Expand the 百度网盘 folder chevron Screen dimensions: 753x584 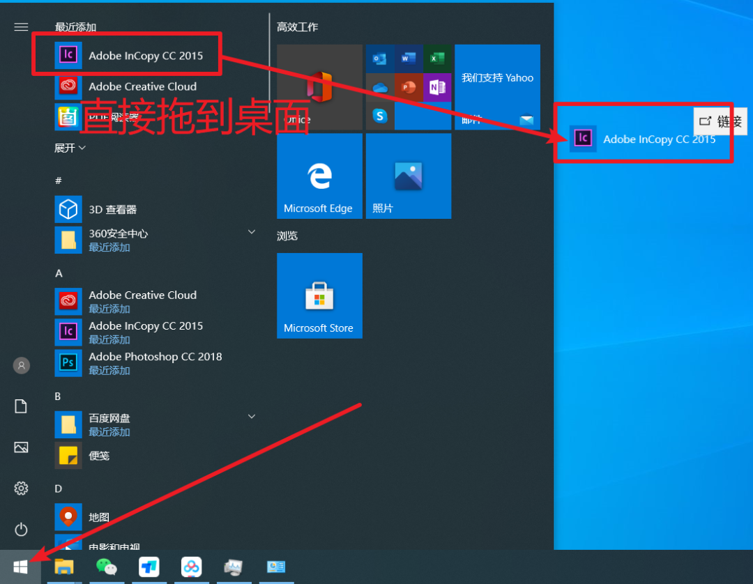coord(251,417)
